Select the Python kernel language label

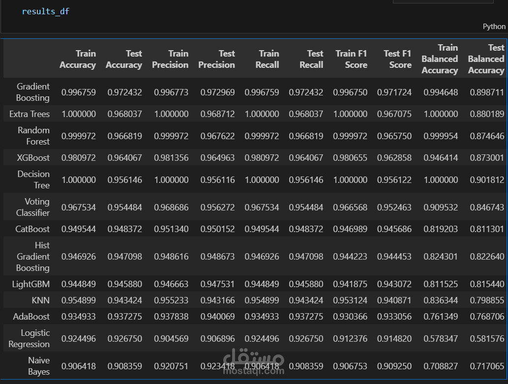click(494, 27)
